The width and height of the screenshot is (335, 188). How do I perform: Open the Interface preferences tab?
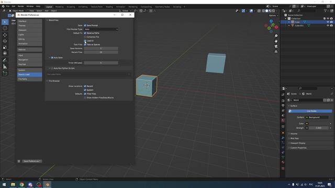click(29, 21)
